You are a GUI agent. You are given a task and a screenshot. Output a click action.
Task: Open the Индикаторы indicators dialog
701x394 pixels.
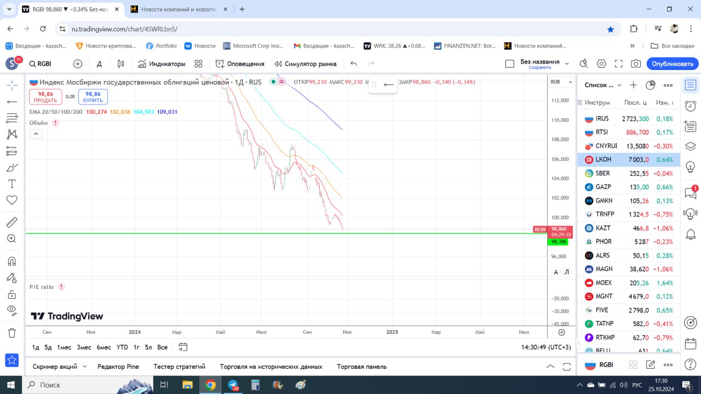tap(162, 63)
